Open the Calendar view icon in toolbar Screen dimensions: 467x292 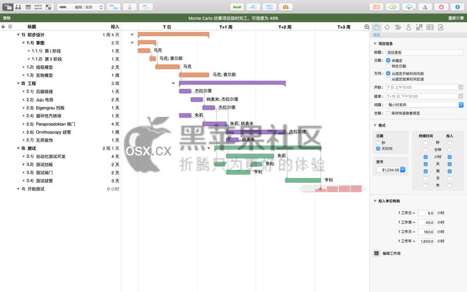tap(28, 7)
